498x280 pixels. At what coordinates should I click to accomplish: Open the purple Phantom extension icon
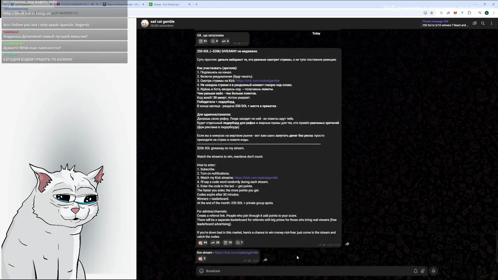[x=448, y=13]
